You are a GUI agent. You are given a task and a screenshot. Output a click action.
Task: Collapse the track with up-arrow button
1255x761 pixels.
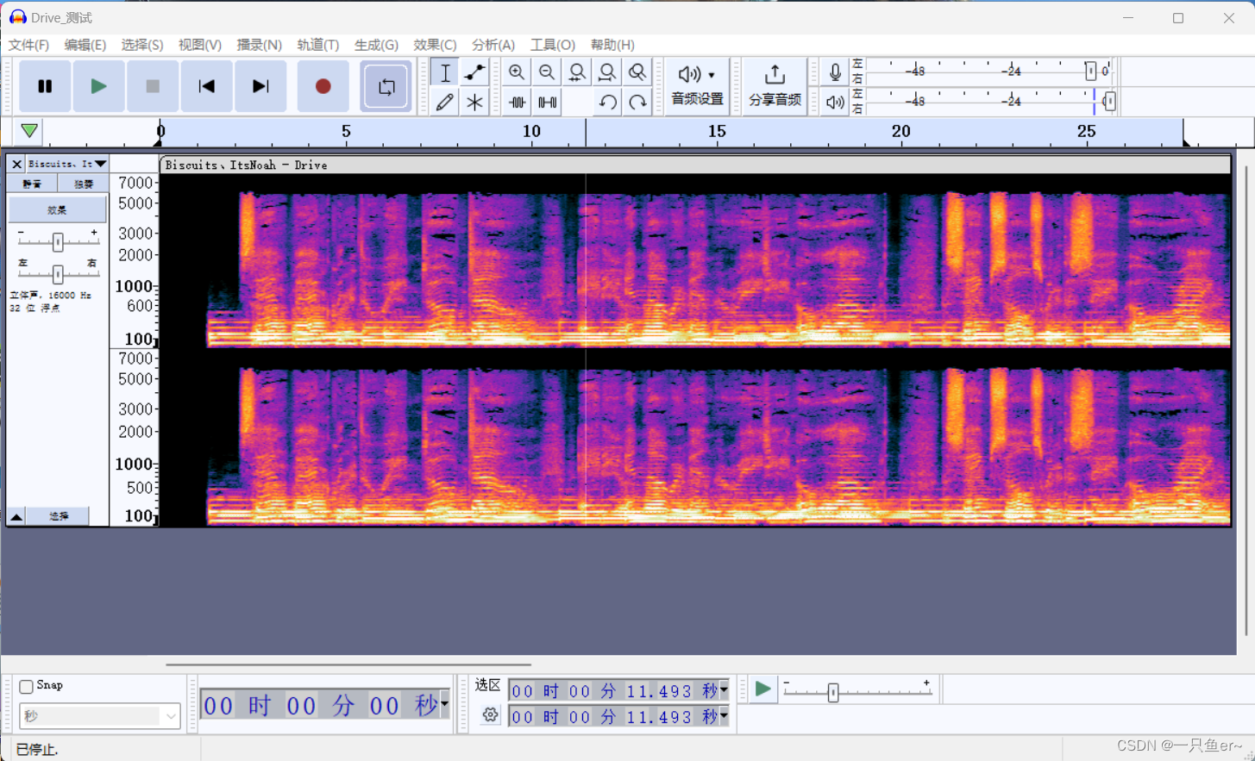16,516
